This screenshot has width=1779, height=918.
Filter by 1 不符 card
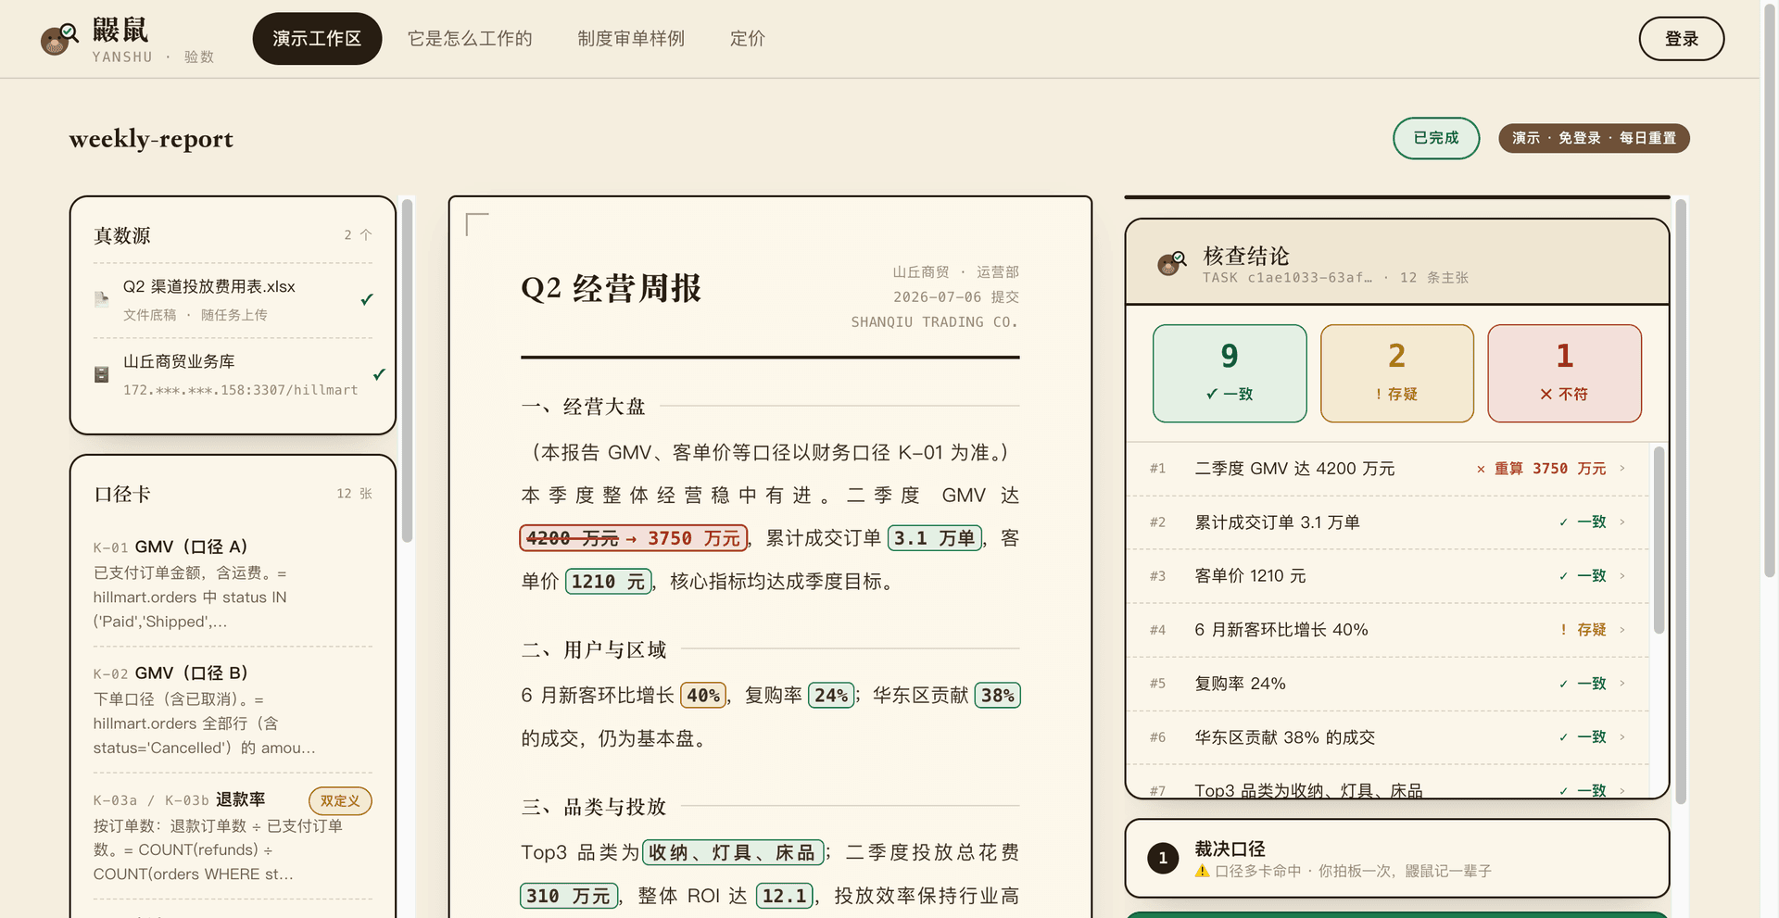tap(1564, 373)
